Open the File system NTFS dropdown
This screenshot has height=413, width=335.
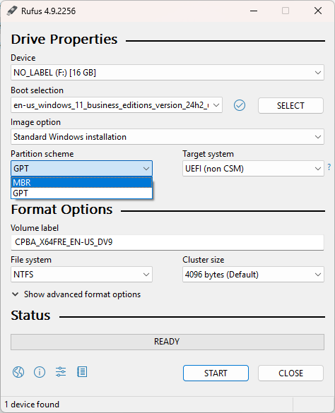point(81,274)
